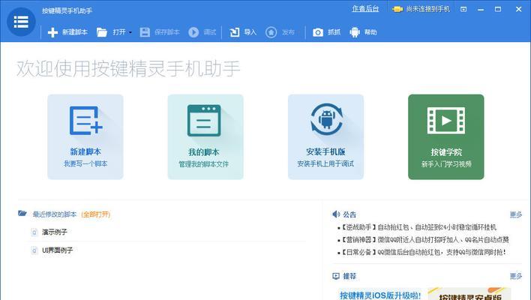Open recent script UI界面例子

(57, 250)
